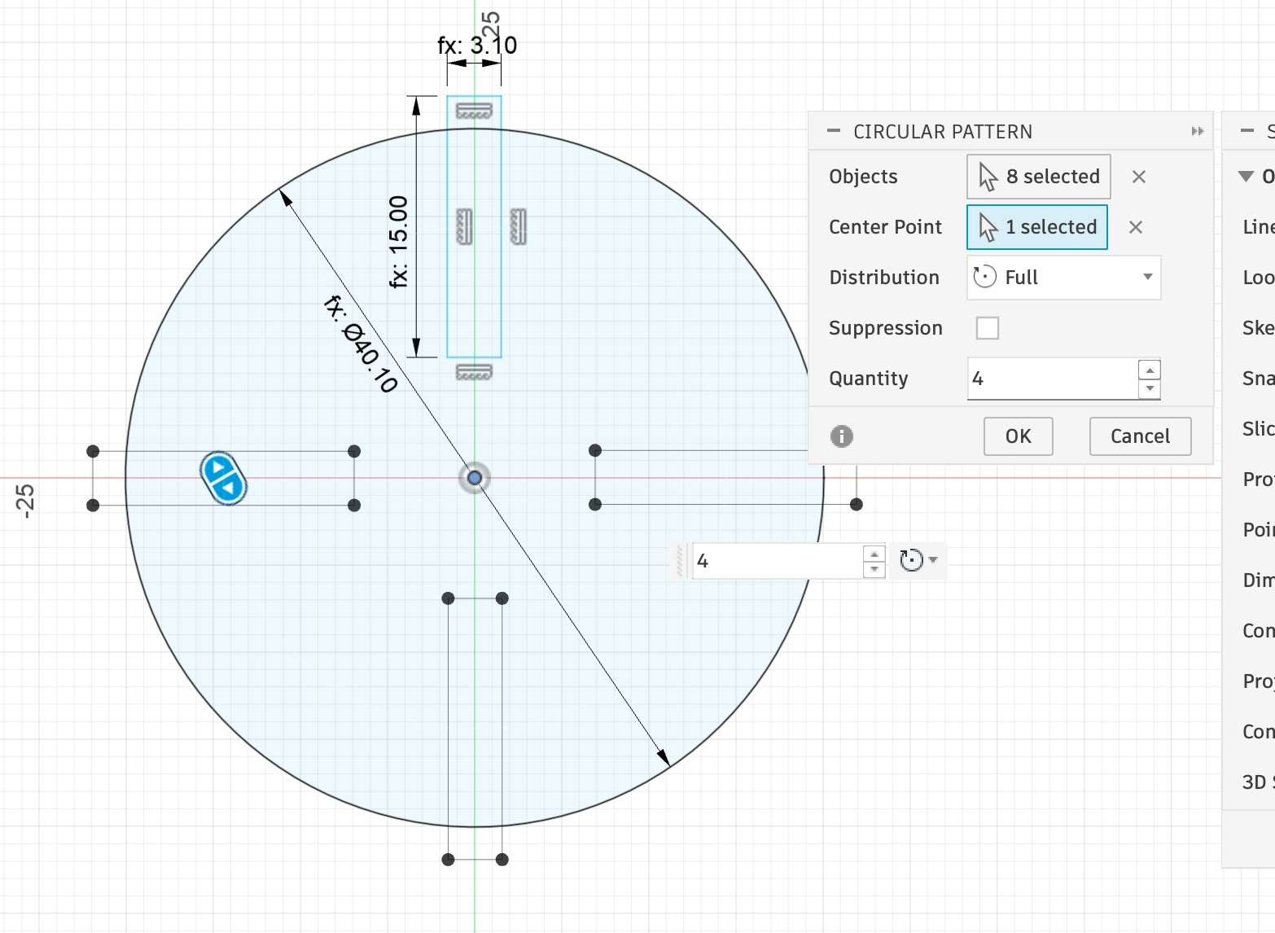The image size is (1275, 933).
Task: Open the Distribution 'Full' dropdown
Action: coord(1063,278)
